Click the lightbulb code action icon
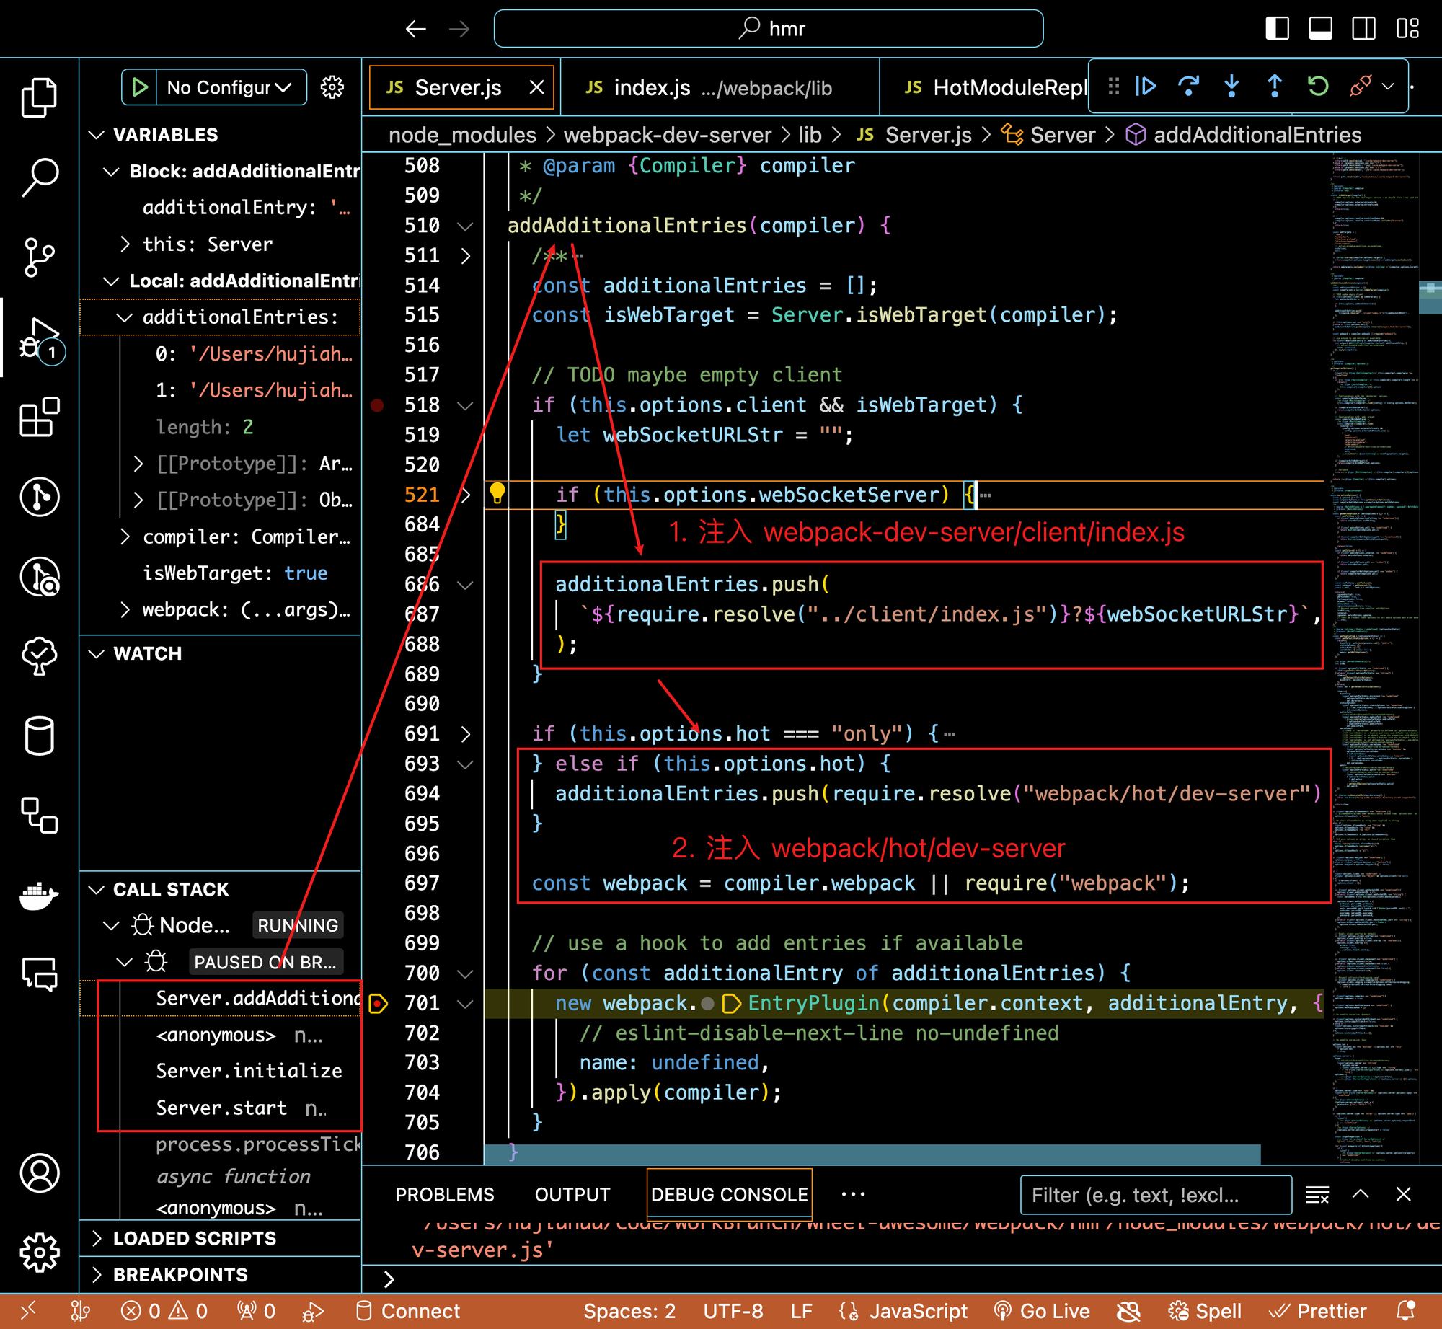The height and width of the screenshot is (1329, 1442). click(x=497, y=493)
